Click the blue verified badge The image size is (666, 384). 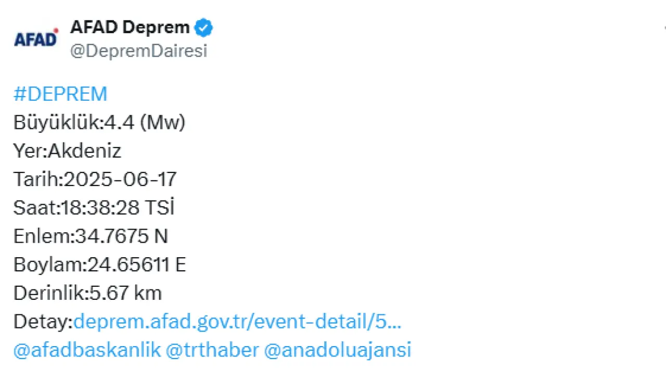(203, 28)
